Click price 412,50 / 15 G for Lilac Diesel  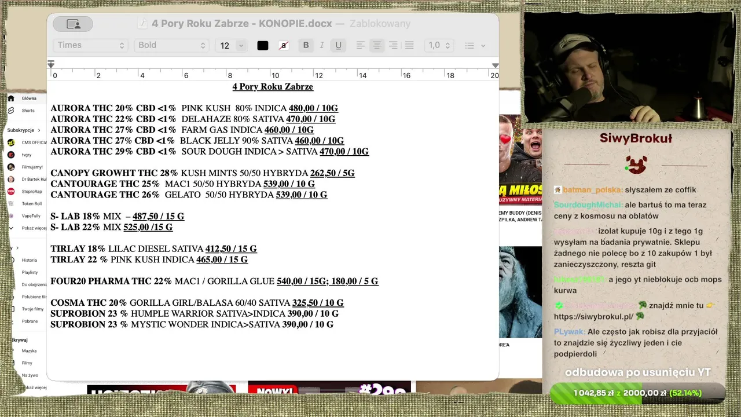[231, 249]
